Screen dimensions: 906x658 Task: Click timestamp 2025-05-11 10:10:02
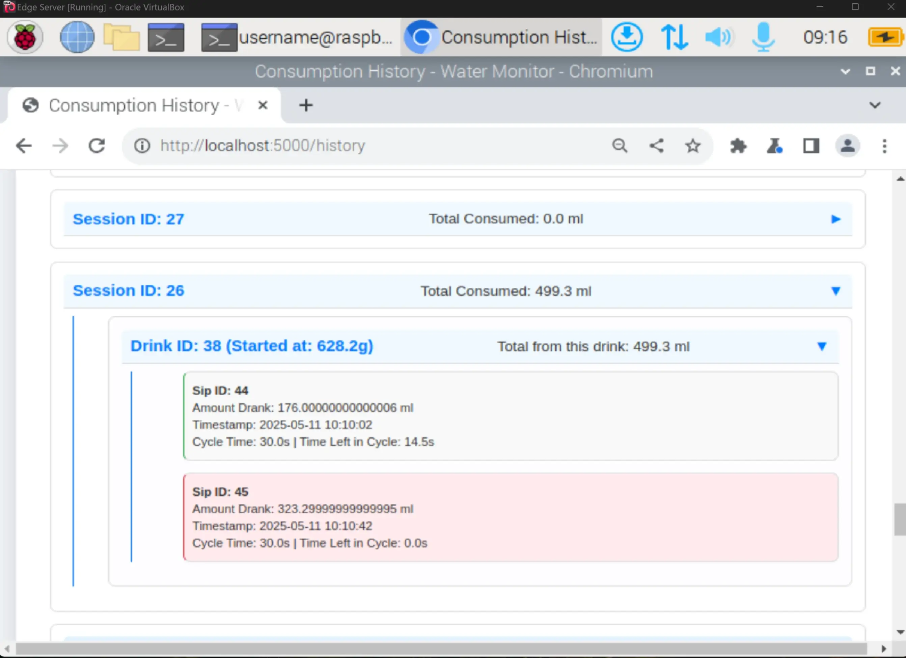click(282, 424)
